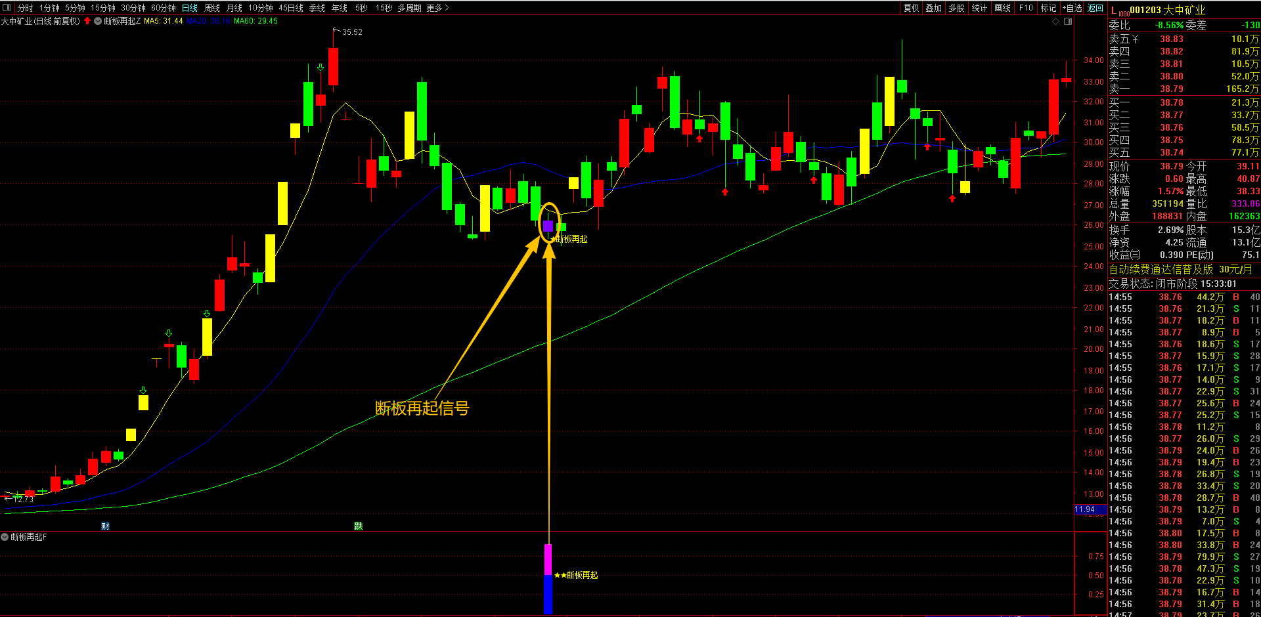Screen dimensions: 1261x617
Task: Switch to 分时 intraday view
Action: pos(26,8)
